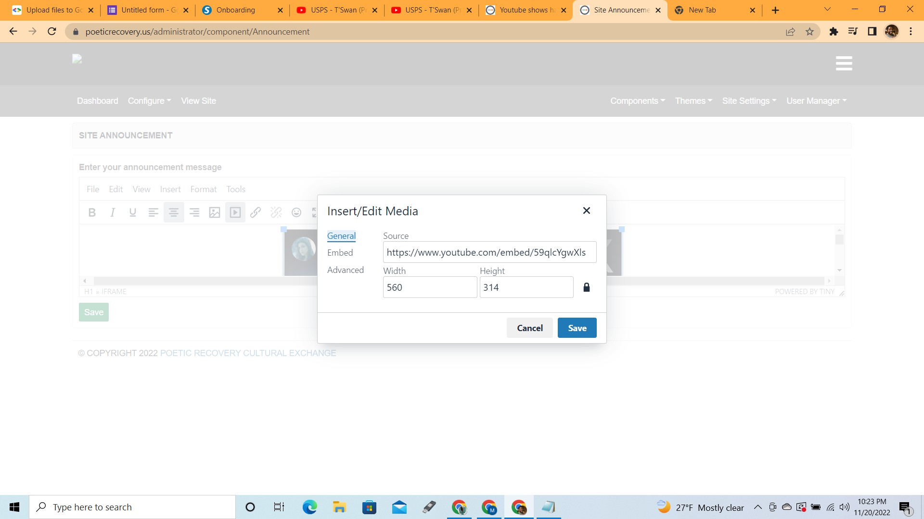The image size is (924, 519).
Task: Click the insert media toolbar icon
Action: [x=235, y=212]
